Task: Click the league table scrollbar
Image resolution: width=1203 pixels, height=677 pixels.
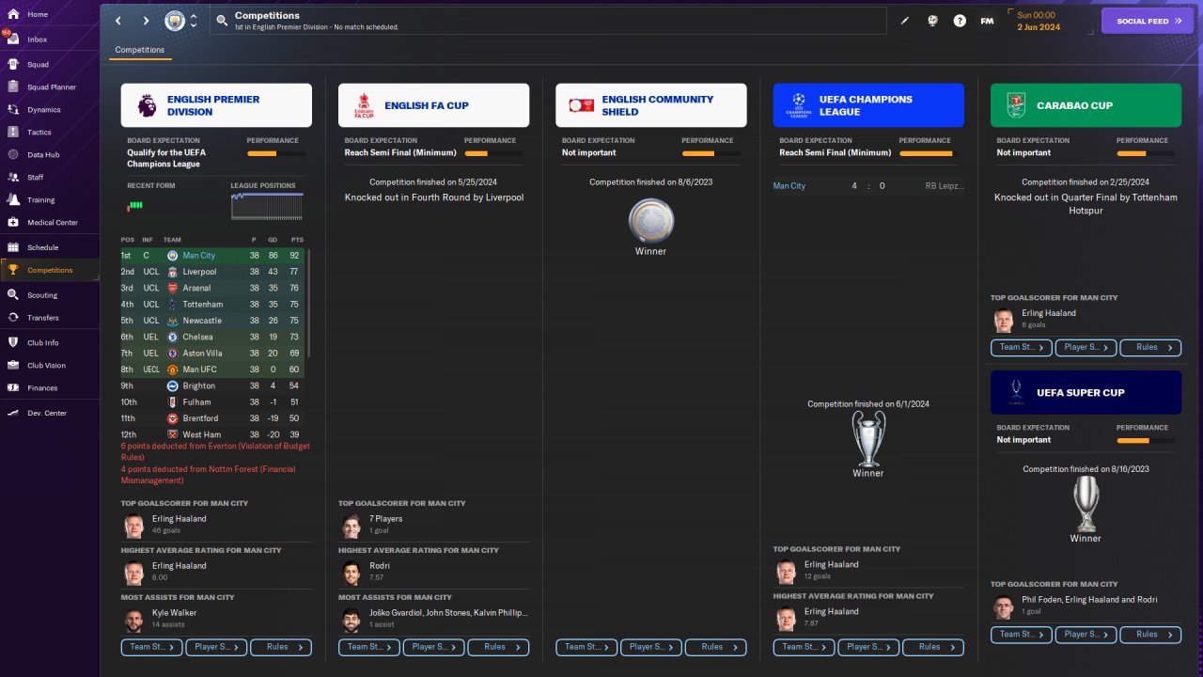Action: tap(309, 303)
